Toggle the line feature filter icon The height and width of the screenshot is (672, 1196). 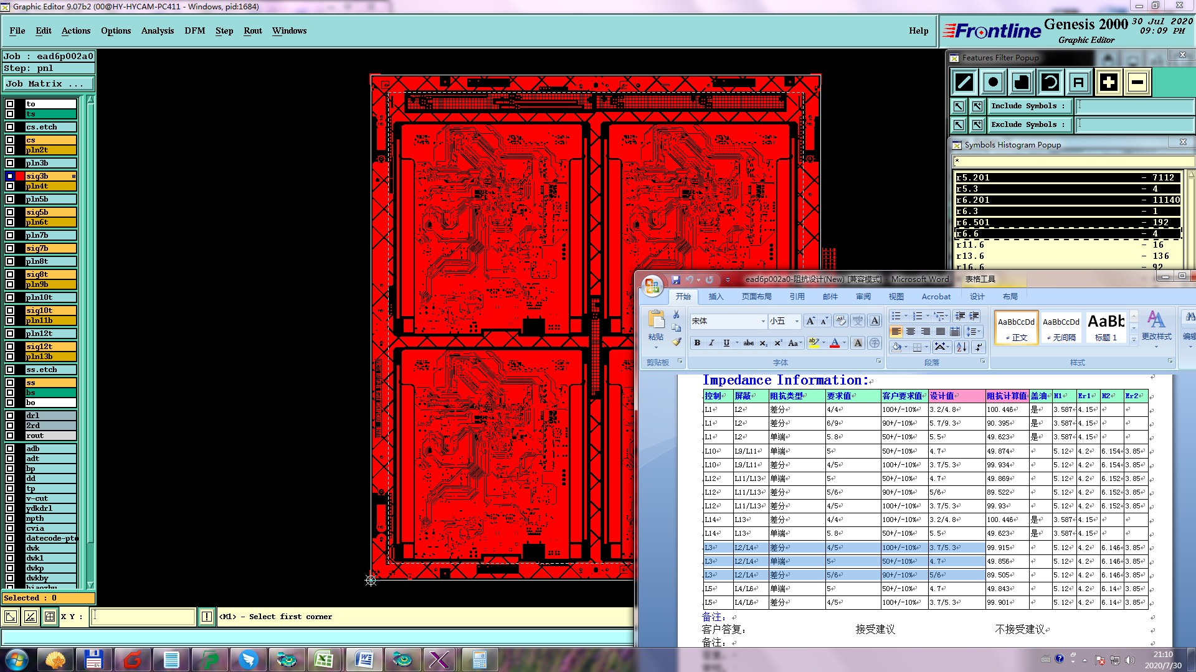[964, 82]
